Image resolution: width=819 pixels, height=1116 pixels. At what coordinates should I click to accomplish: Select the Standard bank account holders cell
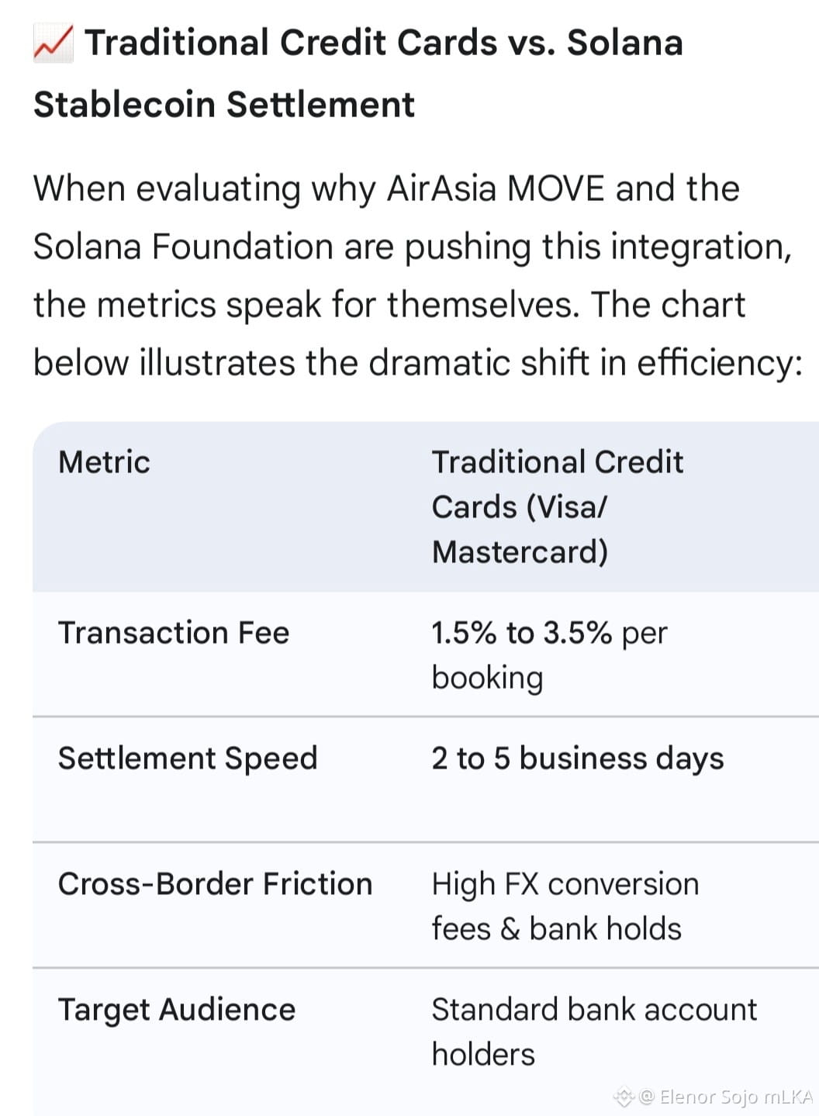click(x=594, y=1032)
